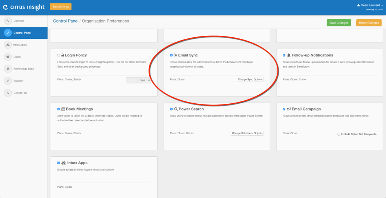Click the Power Search card title
Screen dimensions: 386x198
[191, 109]
